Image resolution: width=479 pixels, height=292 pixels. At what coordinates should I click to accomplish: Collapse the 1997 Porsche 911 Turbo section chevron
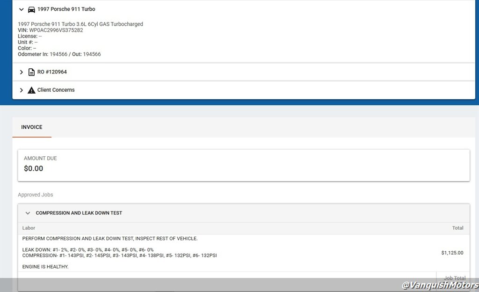[x=22, y=9]
